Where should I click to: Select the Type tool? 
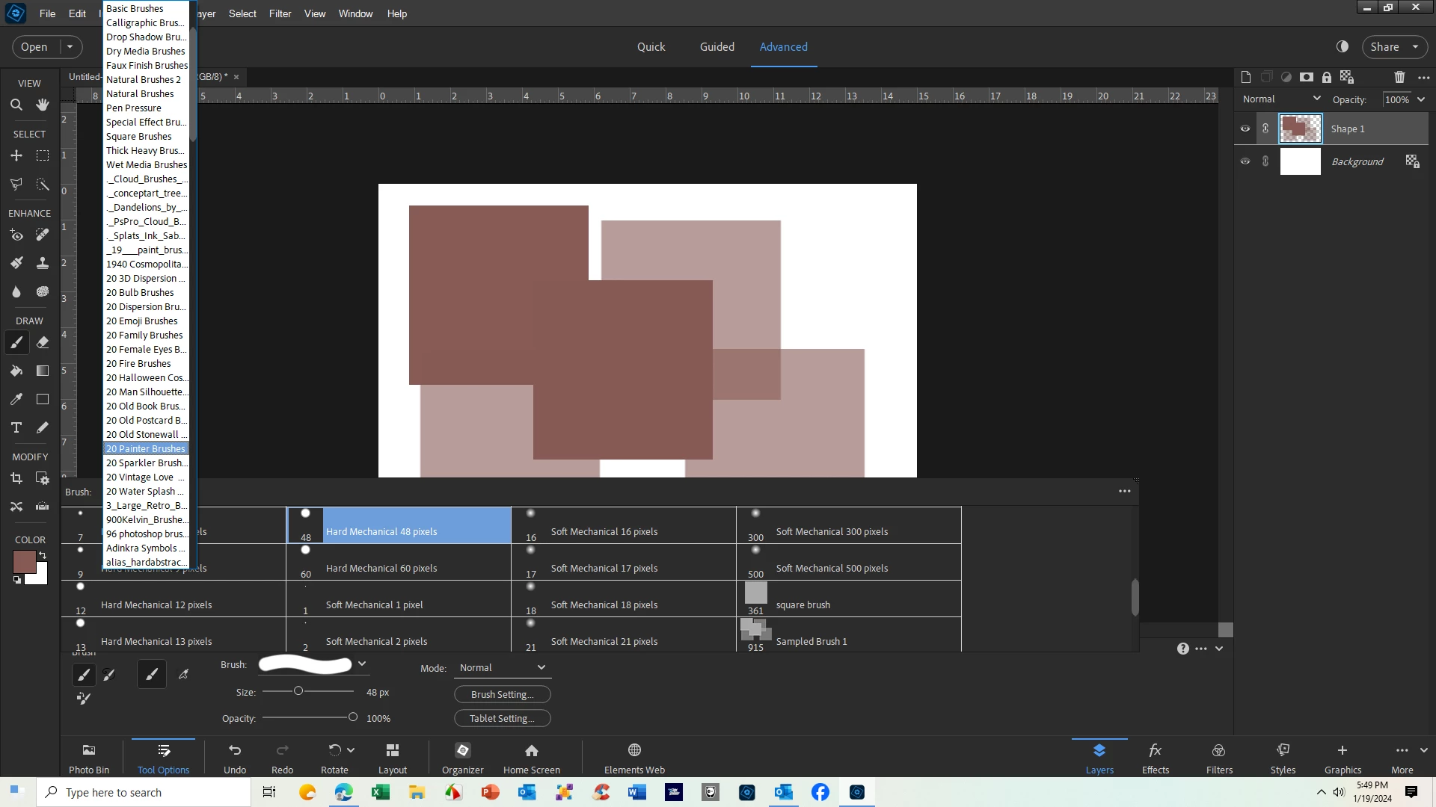point(16,428)
